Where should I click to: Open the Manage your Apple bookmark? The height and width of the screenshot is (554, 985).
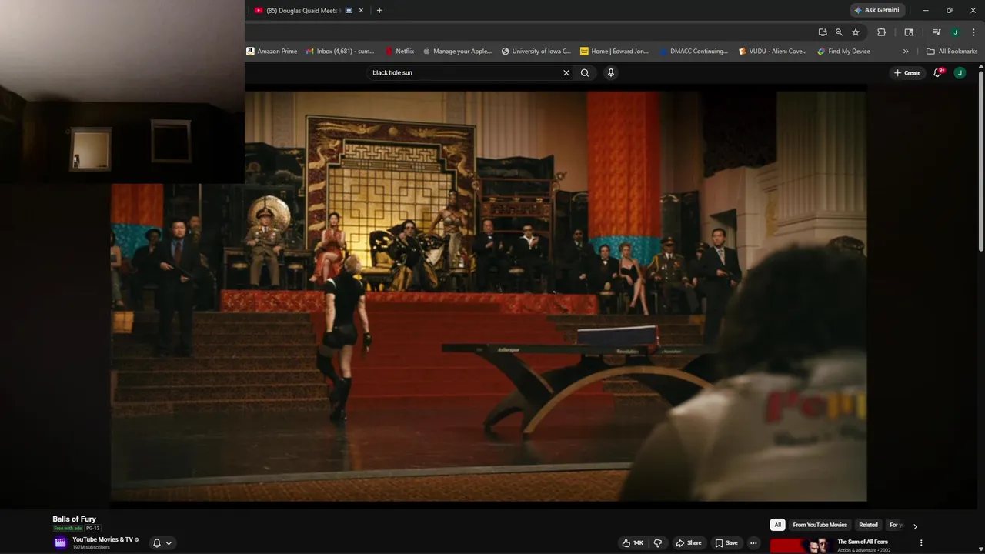(x=456, y=52)
